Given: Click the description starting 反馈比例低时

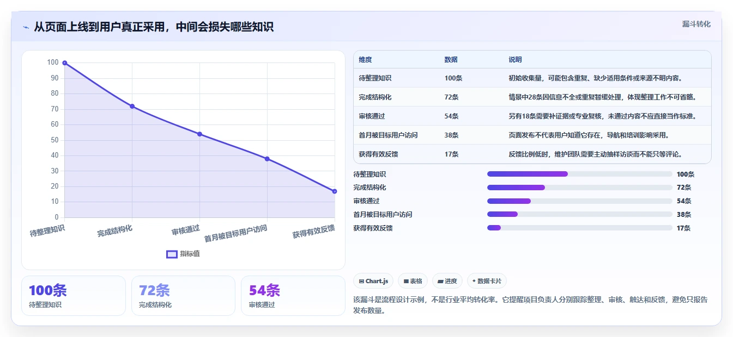Looking at the screenshot, I should coord(596,154).
